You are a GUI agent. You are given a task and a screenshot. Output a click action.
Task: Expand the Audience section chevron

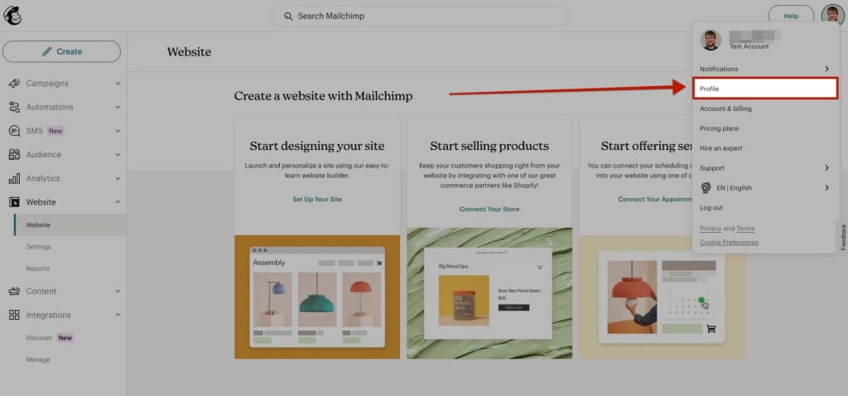[x=118, y=155]
